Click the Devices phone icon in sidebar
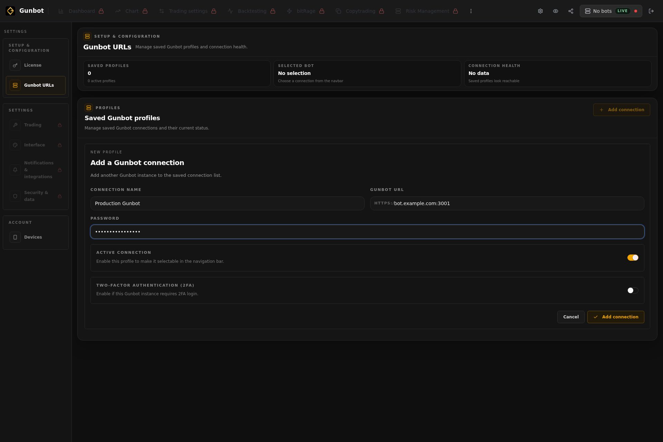The width and height of the screenshot is (663, 442). [x=15, y=237]
